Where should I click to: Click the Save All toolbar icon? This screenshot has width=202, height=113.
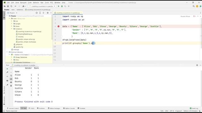tap(8, 6)
